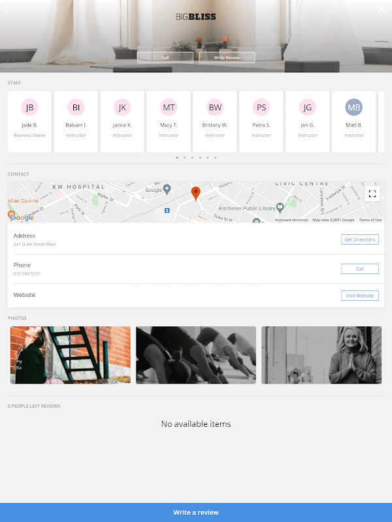Toggle fullscreen view of the map
The height and width of the screenshot is (522, 392).
click(x=372, y=194)
